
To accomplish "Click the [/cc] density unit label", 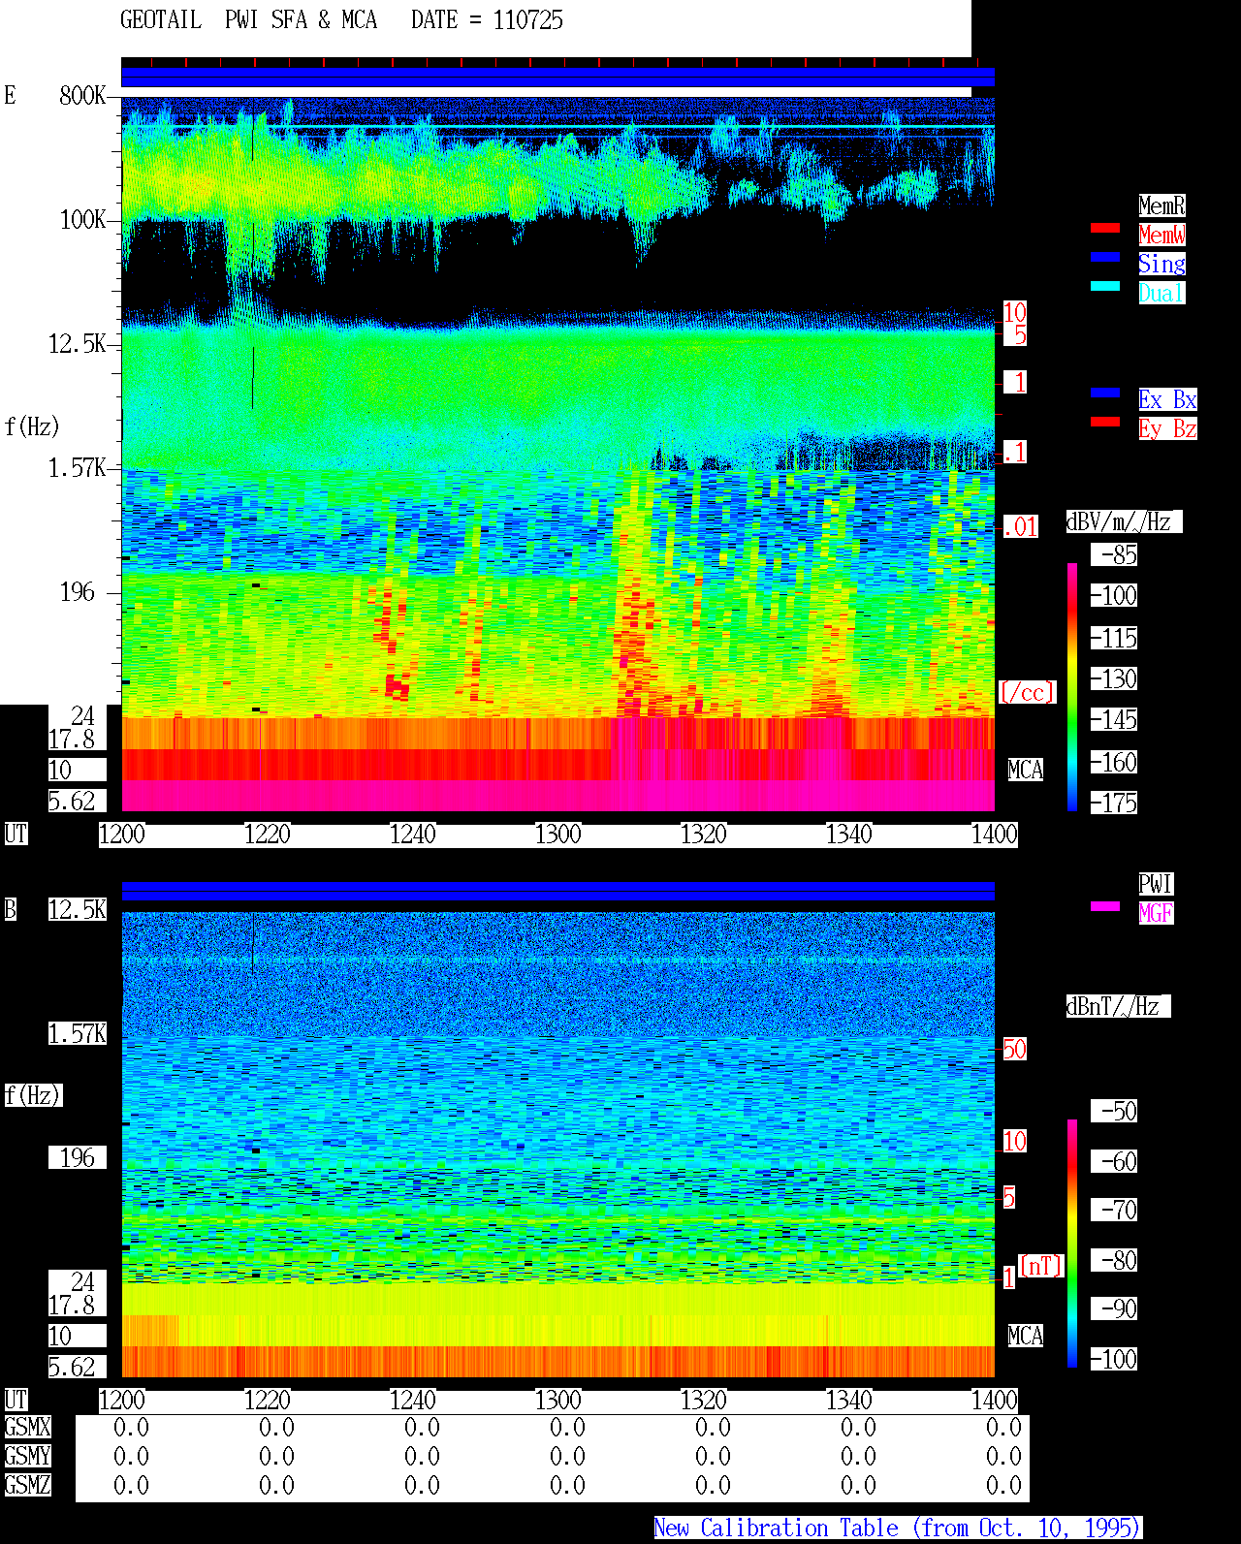I will coord(1027,692).
